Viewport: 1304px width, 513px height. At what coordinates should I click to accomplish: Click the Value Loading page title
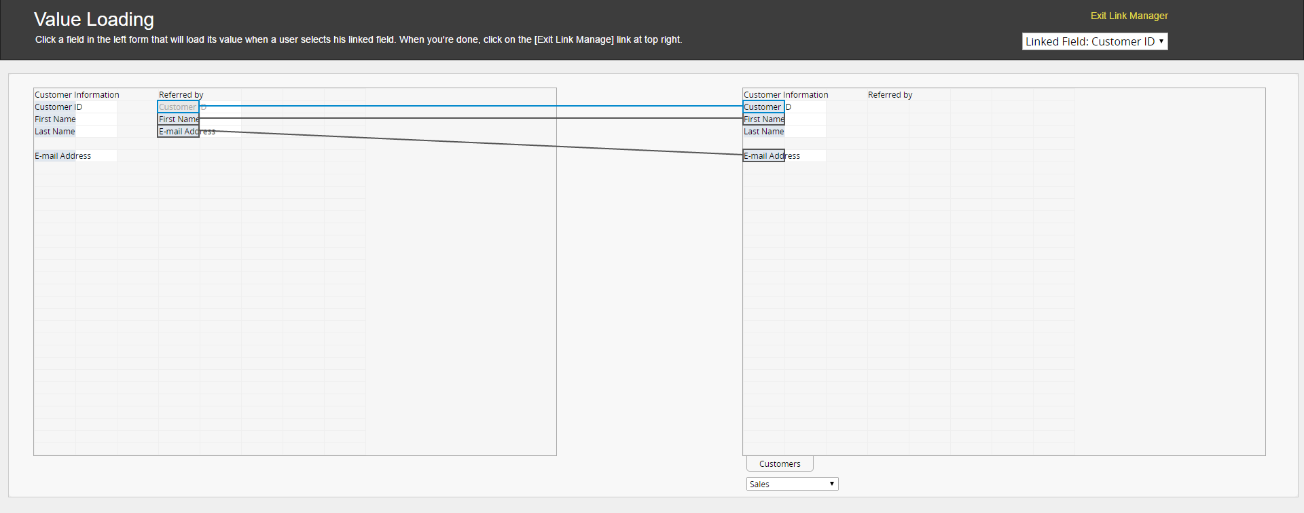click(x=94, y=20)
